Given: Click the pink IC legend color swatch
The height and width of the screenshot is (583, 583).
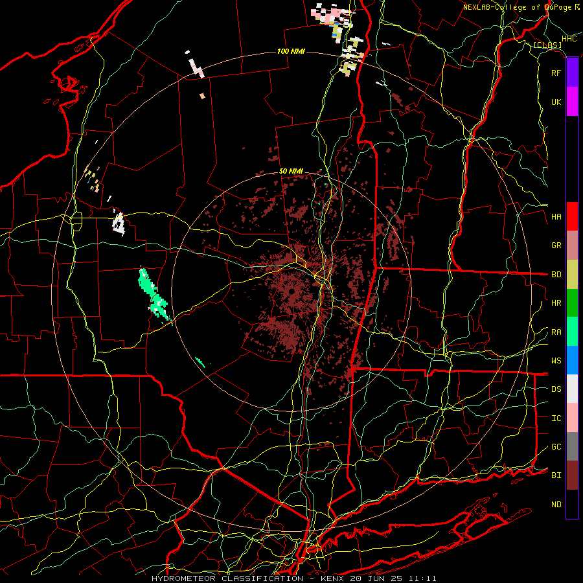Looking at the screenshot, I should tap(572, 418).
